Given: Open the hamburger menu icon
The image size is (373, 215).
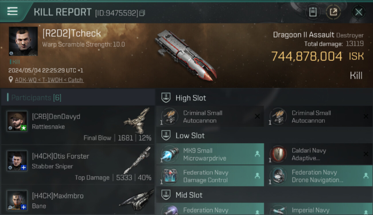Looking at the screenshot, I should (13, 11).
